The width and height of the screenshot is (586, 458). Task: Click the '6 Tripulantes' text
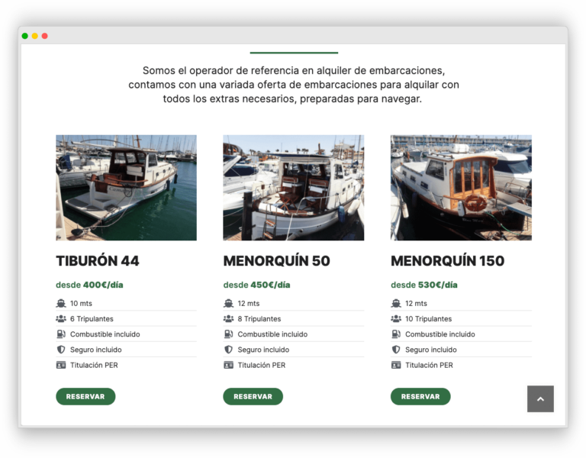[x=92, y=318]
